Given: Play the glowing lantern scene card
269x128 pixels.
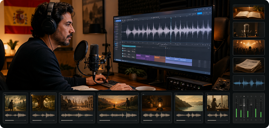Looking at the screenshot, I should pyautogui.click(x=143, y=94).
